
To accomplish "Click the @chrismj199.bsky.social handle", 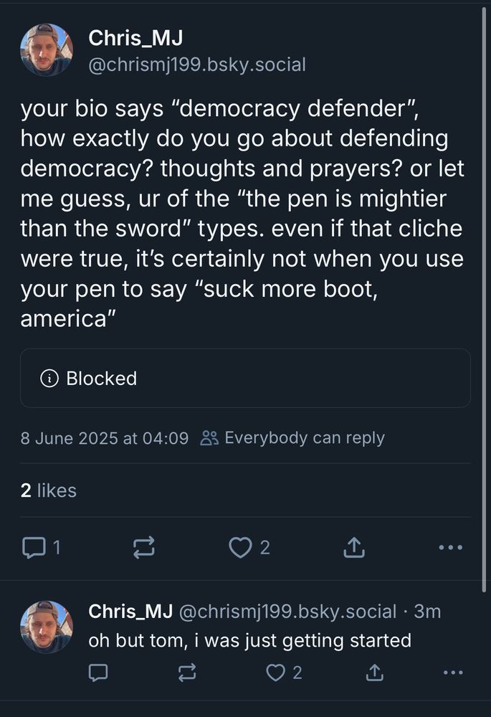I will click(x=196, y=64).
